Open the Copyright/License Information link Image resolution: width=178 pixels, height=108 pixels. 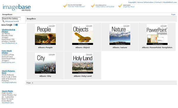point(141,2)
